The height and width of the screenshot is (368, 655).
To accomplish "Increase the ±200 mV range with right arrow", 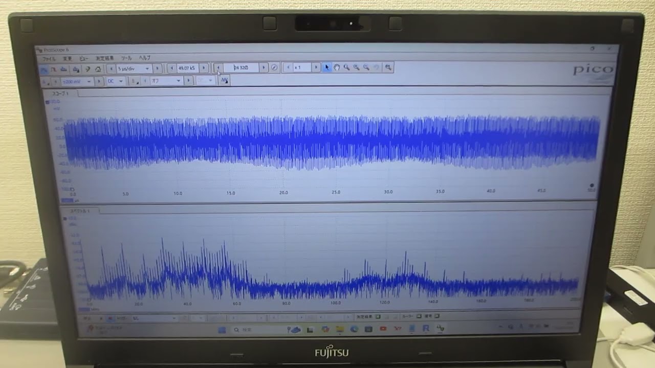I will coord(99,81).
